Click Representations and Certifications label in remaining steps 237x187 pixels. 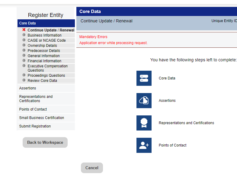[x=186, y=123]
